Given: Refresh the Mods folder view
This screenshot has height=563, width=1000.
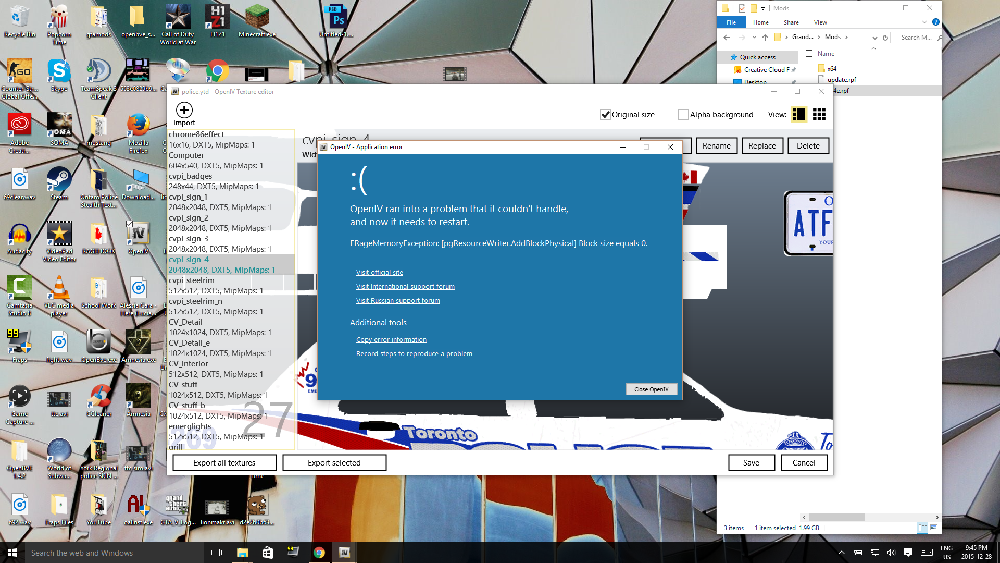Looking at the screenshot, I should [885, 38].
